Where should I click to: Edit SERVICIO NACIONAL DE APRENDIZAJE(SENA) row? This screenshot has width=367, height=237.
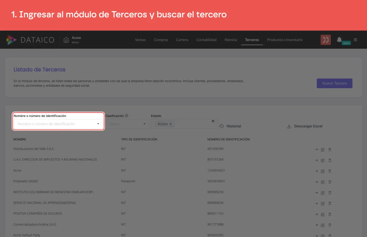click(323, 203)
